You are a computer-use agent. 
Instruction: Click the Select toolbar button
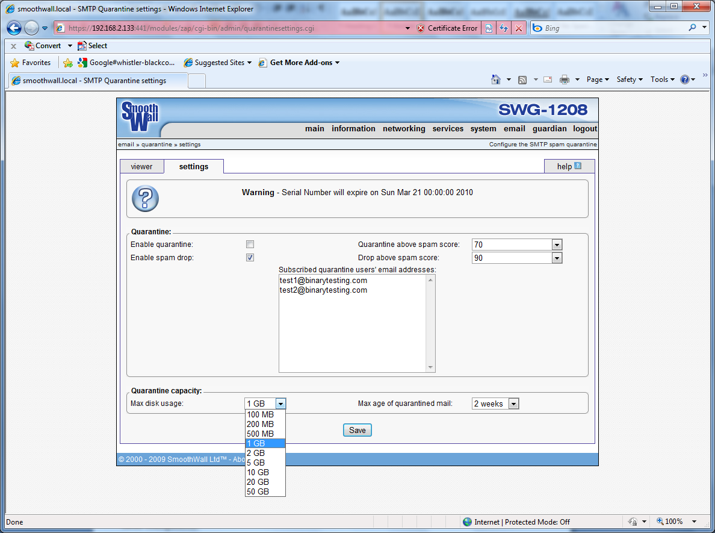(92, 46)
